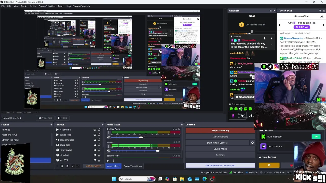The image size is (326, 183).
Task: Unpin the pinned Kick chat message
Action: (x=265, y=38)
